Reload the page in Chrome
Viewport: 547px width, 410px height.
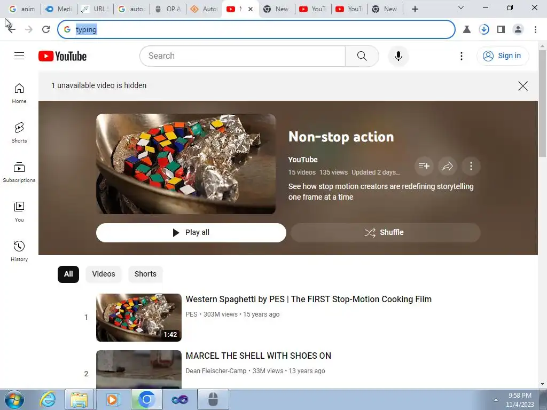coord(46,29)
